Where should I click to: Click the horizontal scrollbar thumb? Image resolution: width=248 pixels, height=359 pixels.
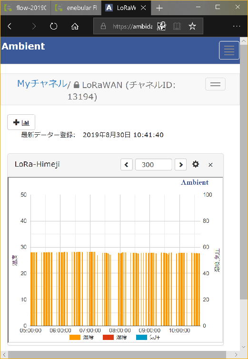(x=117, y=355)
